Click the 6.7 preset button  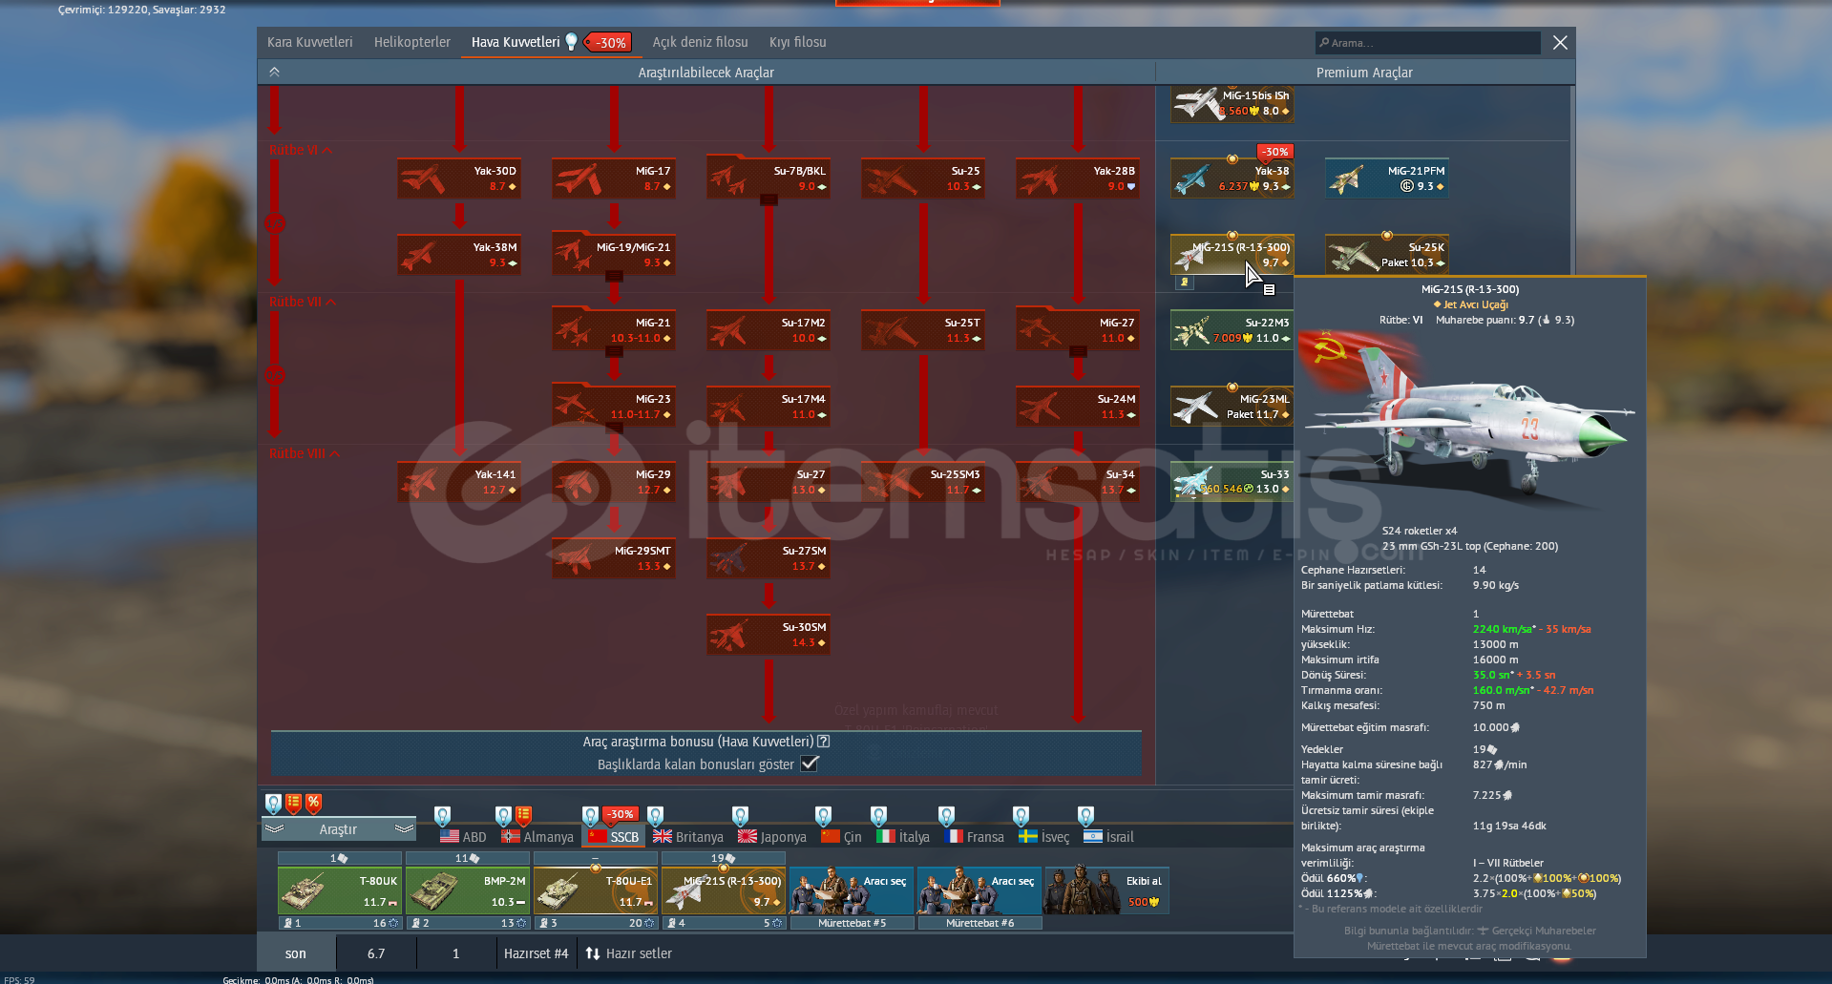coord(376,953)
